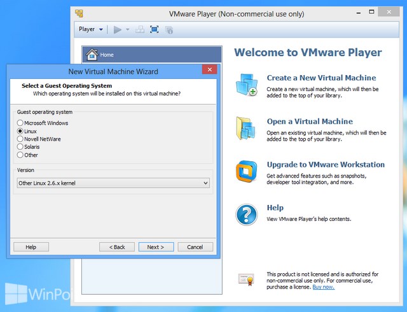Maximize the VMware Player window

pos(371,12)
